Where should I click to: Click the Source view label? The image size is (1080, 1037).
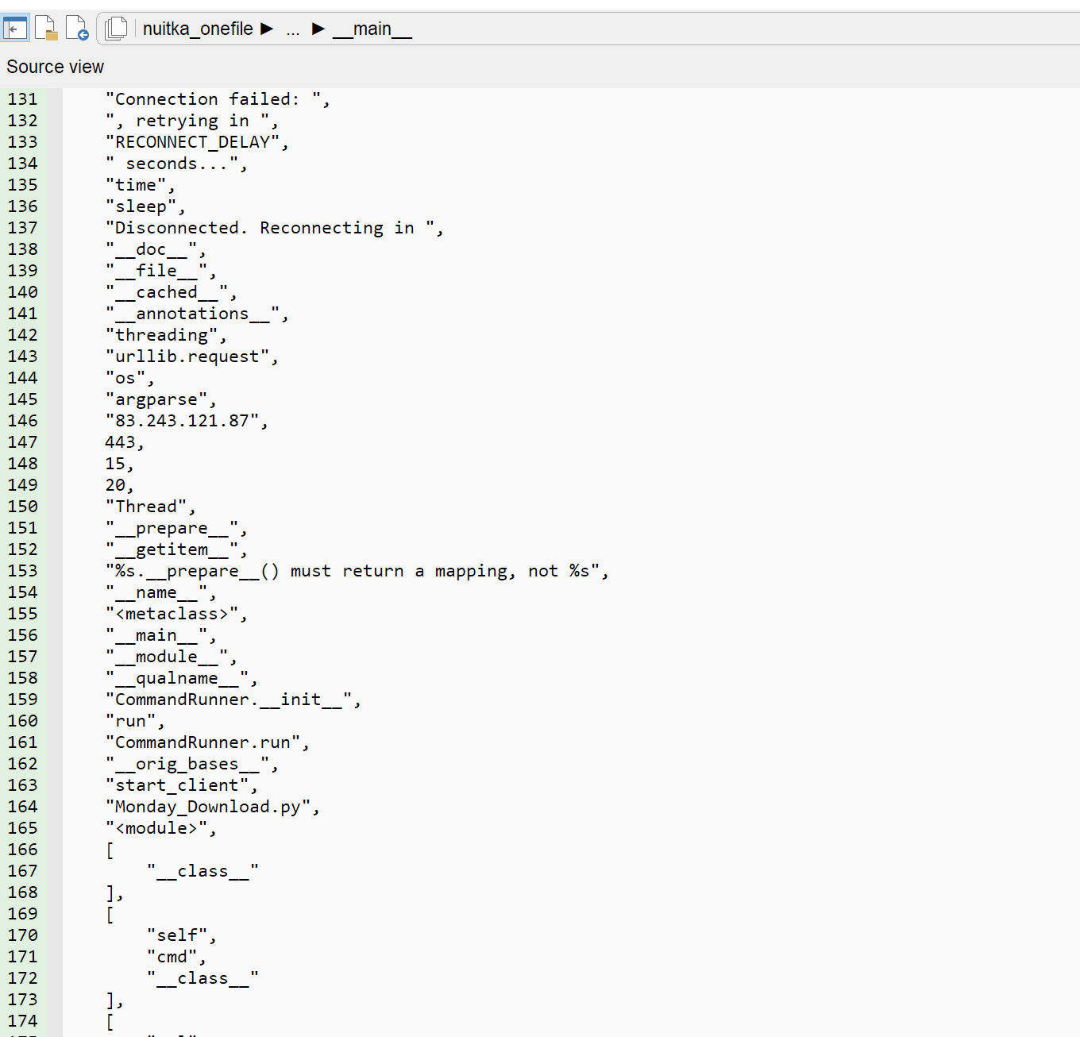click(56, 67)
